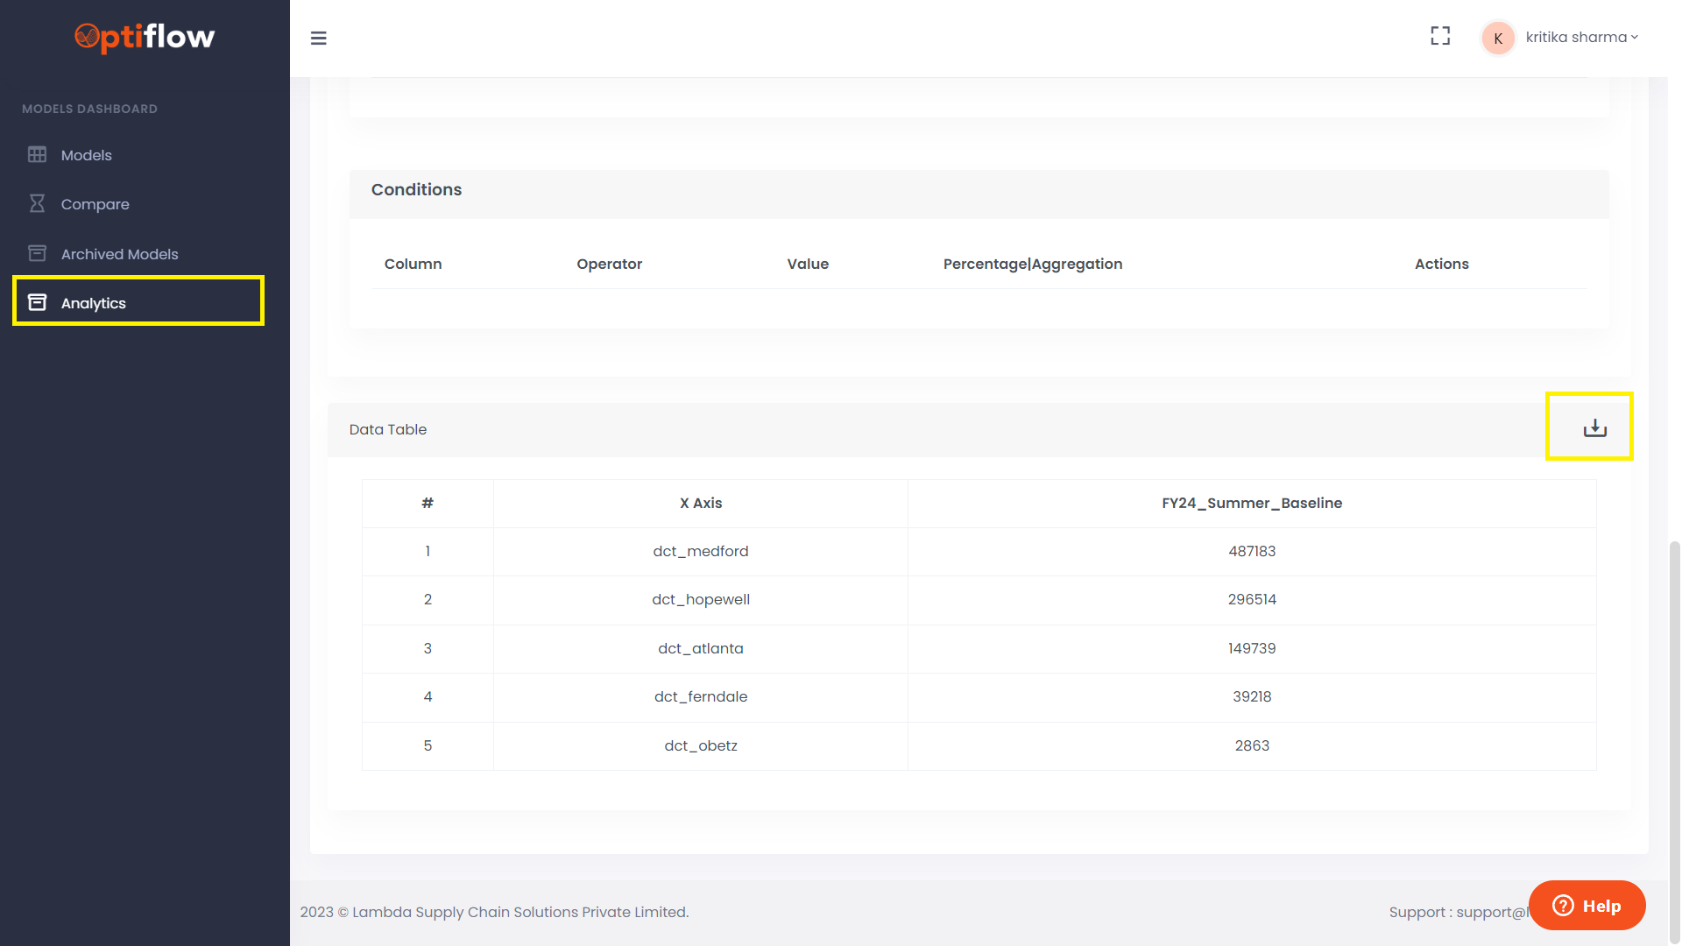Switch to Analytics in the navigation

click(93, 302)
